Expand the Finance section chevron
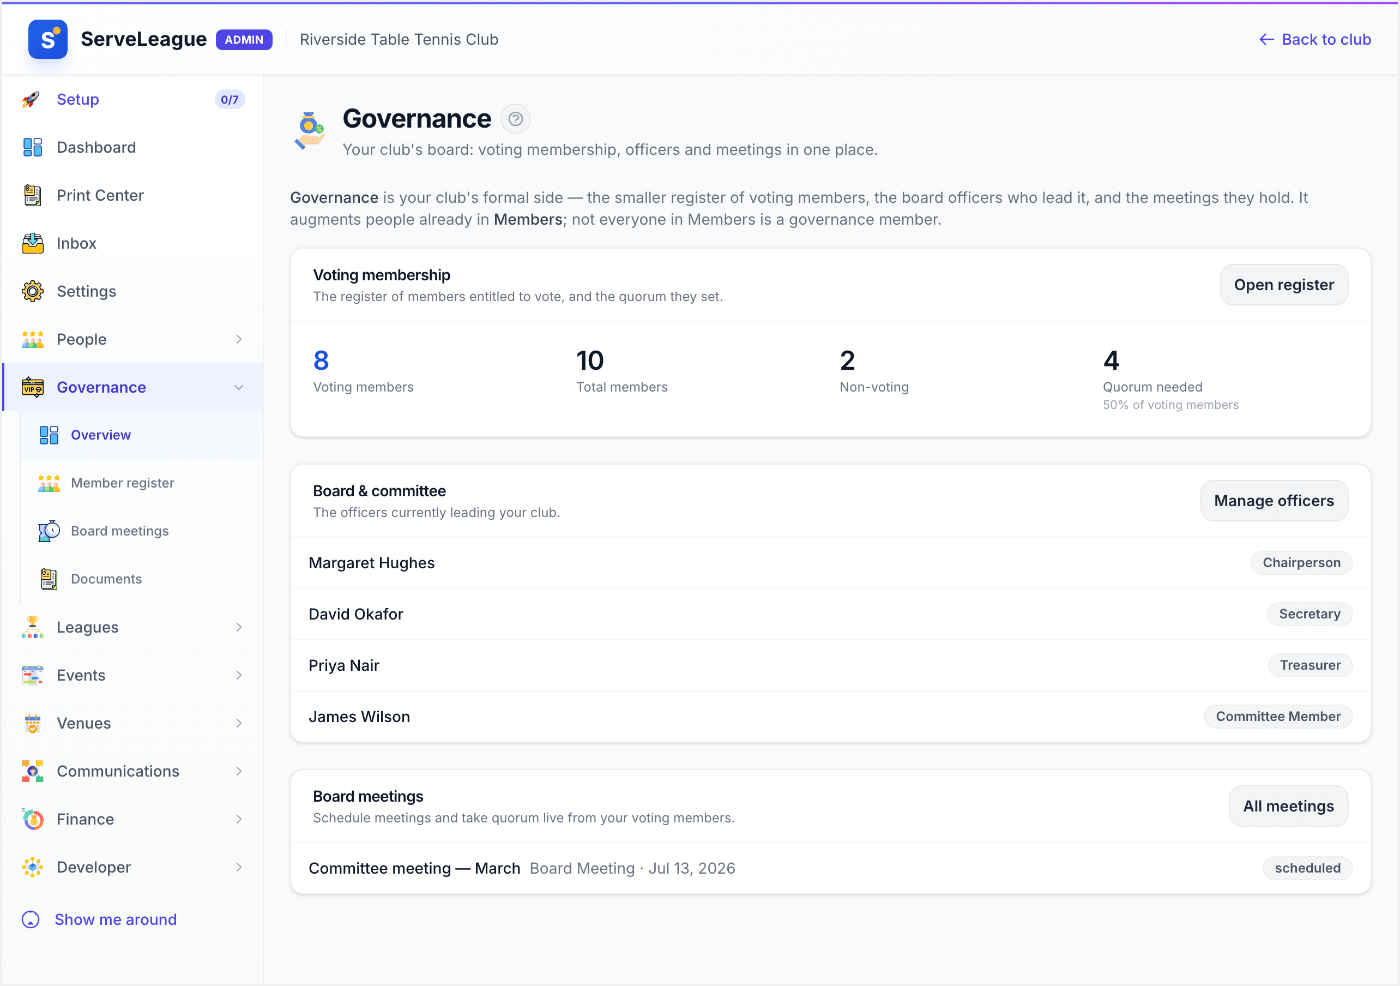The width and height of the screenshot is (1400, 986). (x=239, y=820)
